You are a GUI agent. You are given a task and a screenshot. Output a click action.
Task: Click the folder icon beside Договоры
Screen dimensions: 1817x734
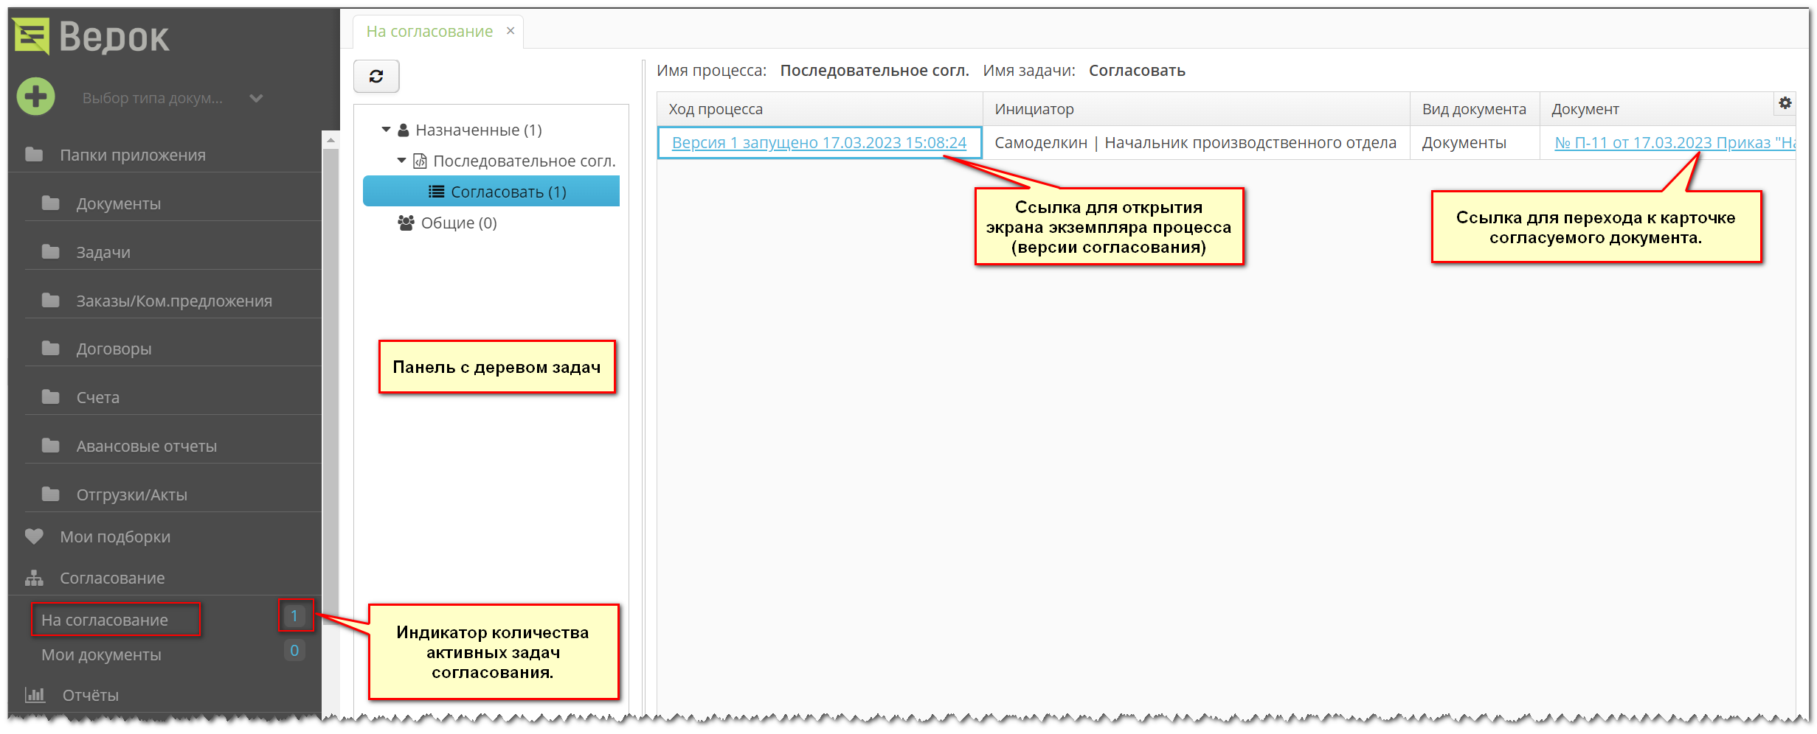[x=50, y=348]
